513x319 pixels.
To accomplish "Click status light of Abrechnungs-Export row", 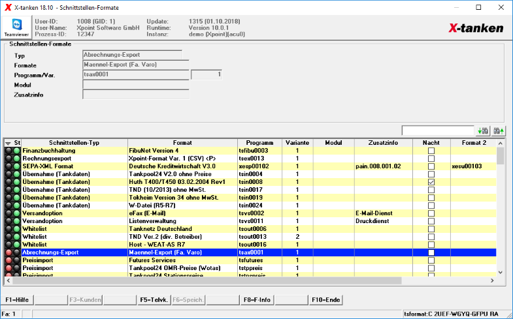I will 9,252.
